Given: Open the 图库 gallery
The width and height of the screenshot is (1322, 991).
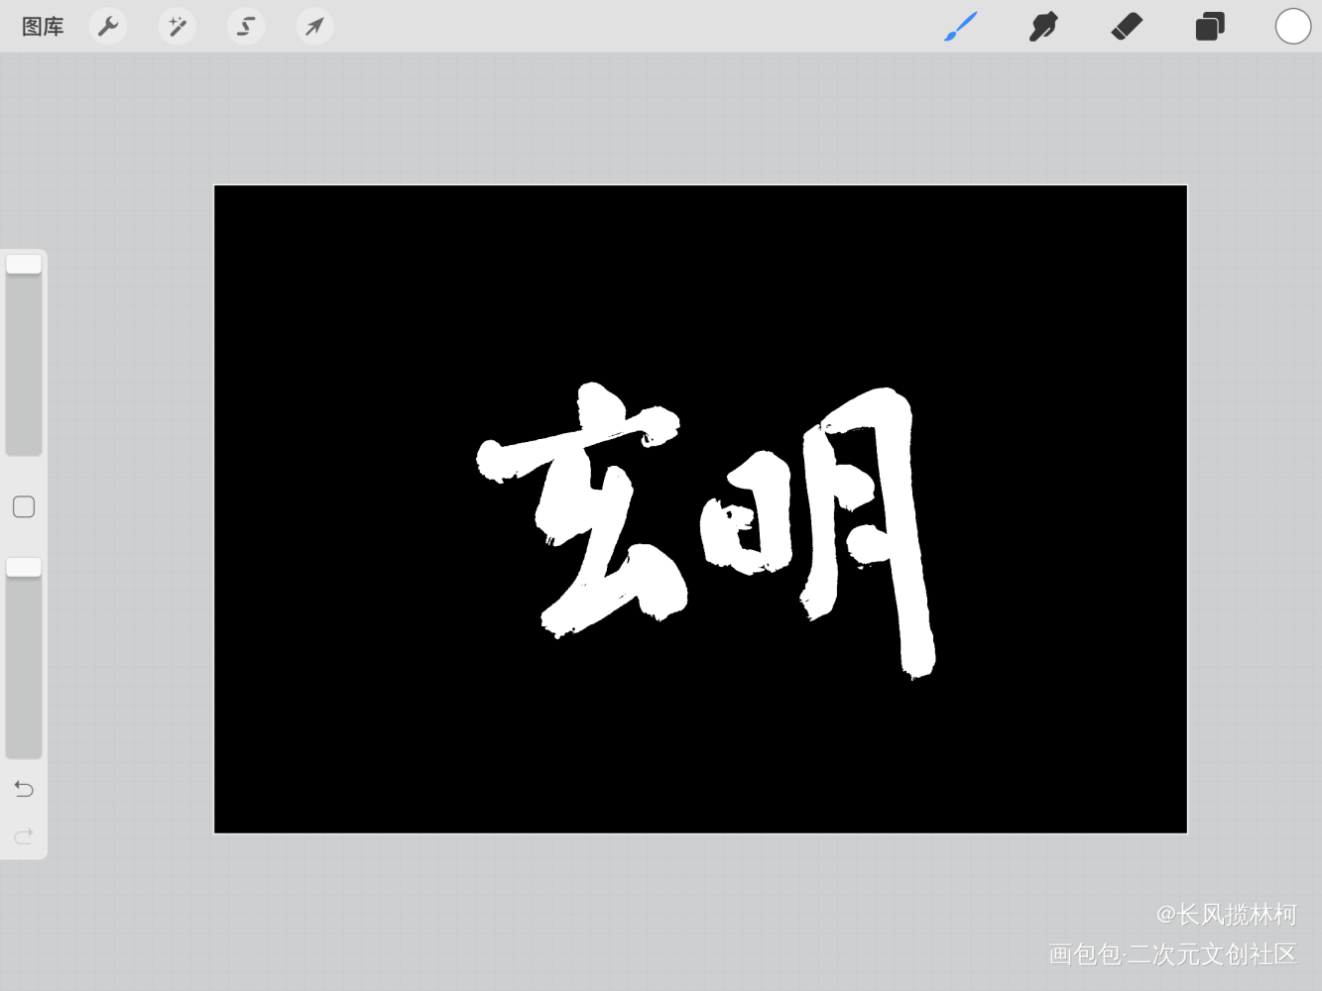Looking at the screenshot, I should 43,27.
